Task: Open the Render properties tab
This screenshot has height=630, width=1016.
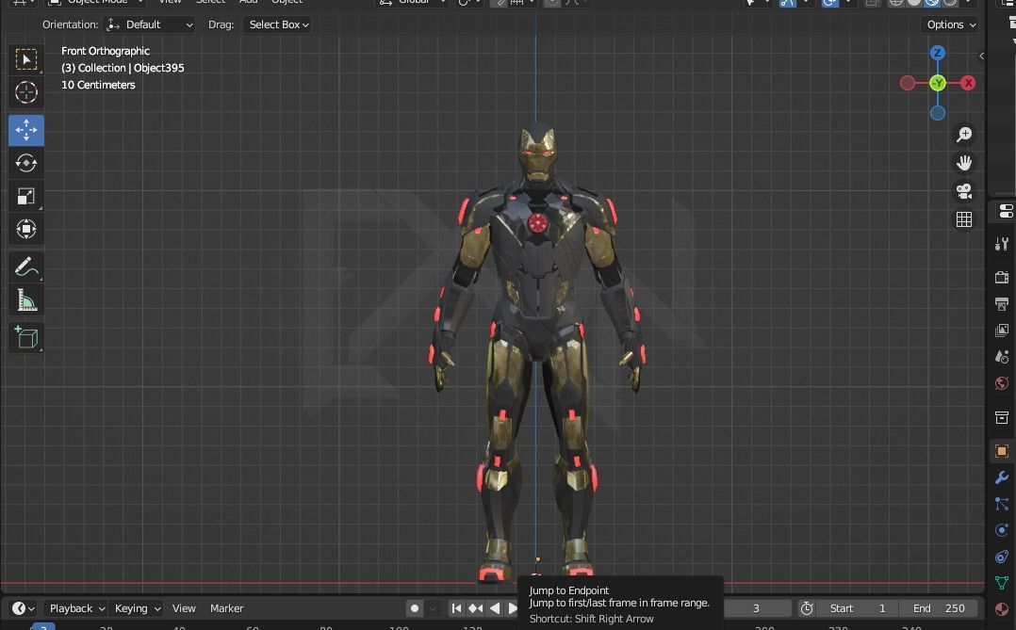Action: coord(1002,277)
